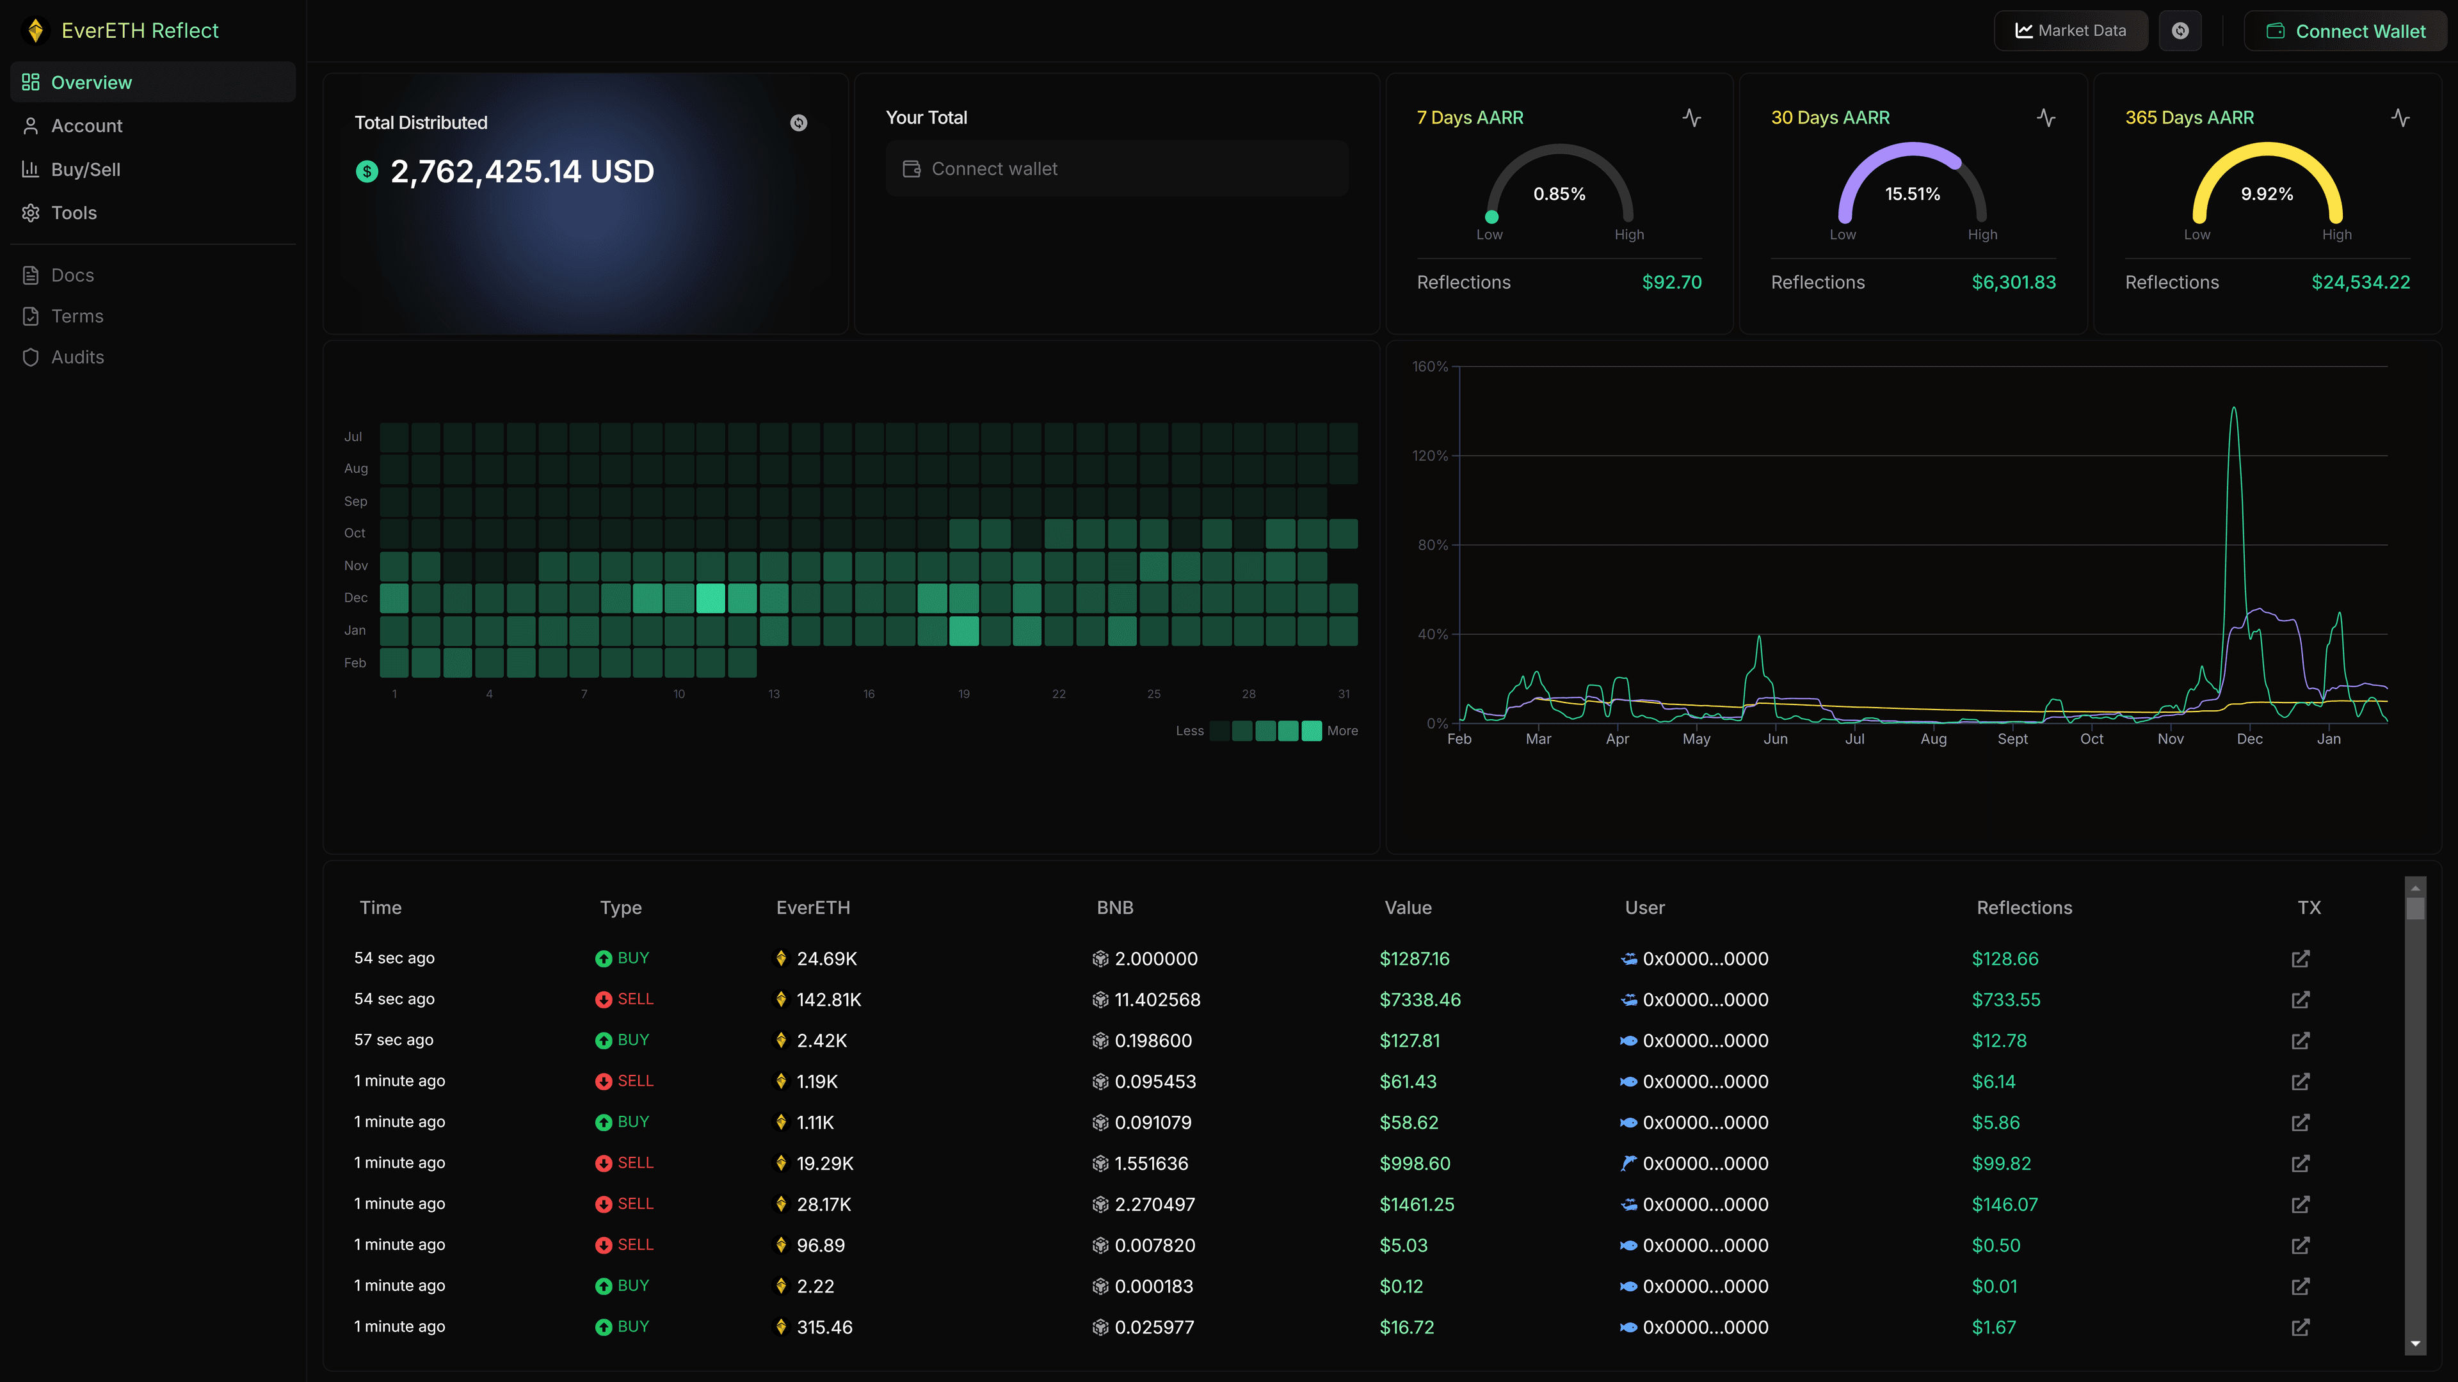Screen dimensions: 2458x1382
Task: Click the SELL icon in 142.81K row
Action: tap(603, 999)
